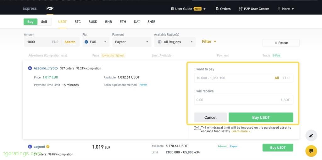
Task: Open the Payment Payeer dropdown
Action: [x=132, y=42]
